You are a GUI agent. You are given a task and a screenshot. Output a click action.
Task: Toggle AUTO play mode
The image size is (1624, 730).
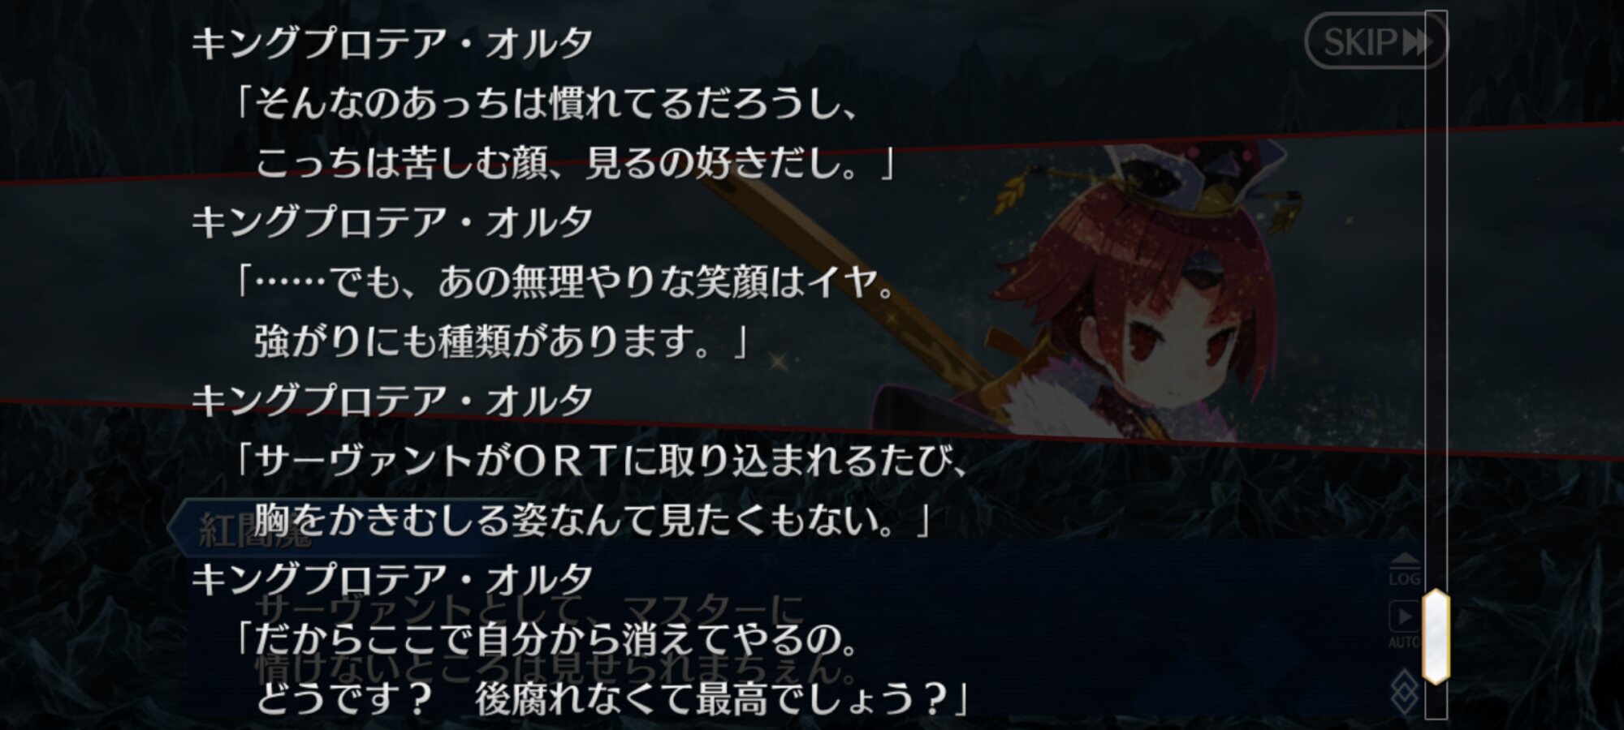pyautogui.click(x=1404, y=625)
